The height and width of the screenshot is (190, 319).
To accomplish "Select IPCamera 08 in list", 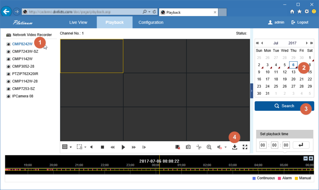I will point(22,96).
